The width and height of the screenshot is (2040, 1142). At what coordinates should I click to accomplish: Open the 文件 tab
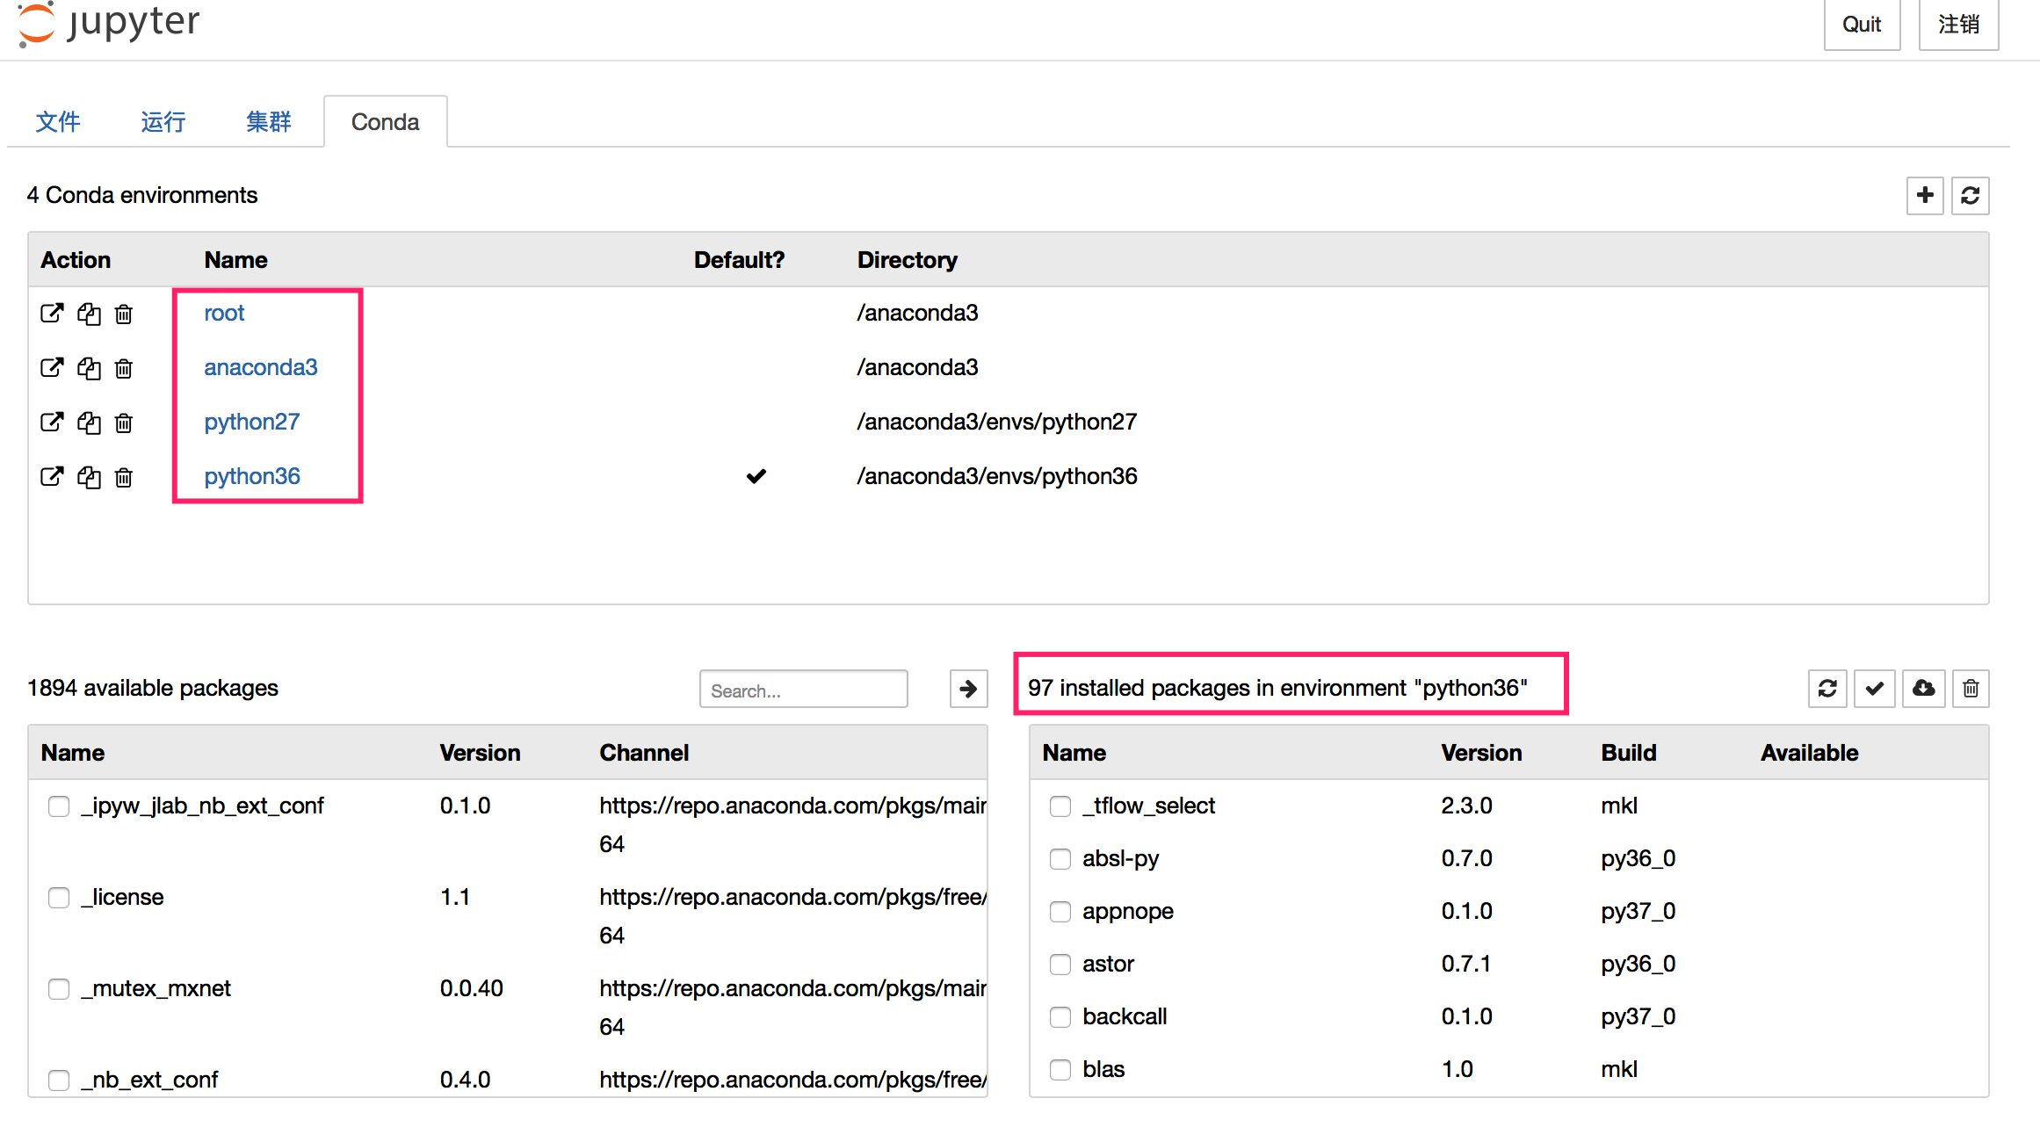58,122
